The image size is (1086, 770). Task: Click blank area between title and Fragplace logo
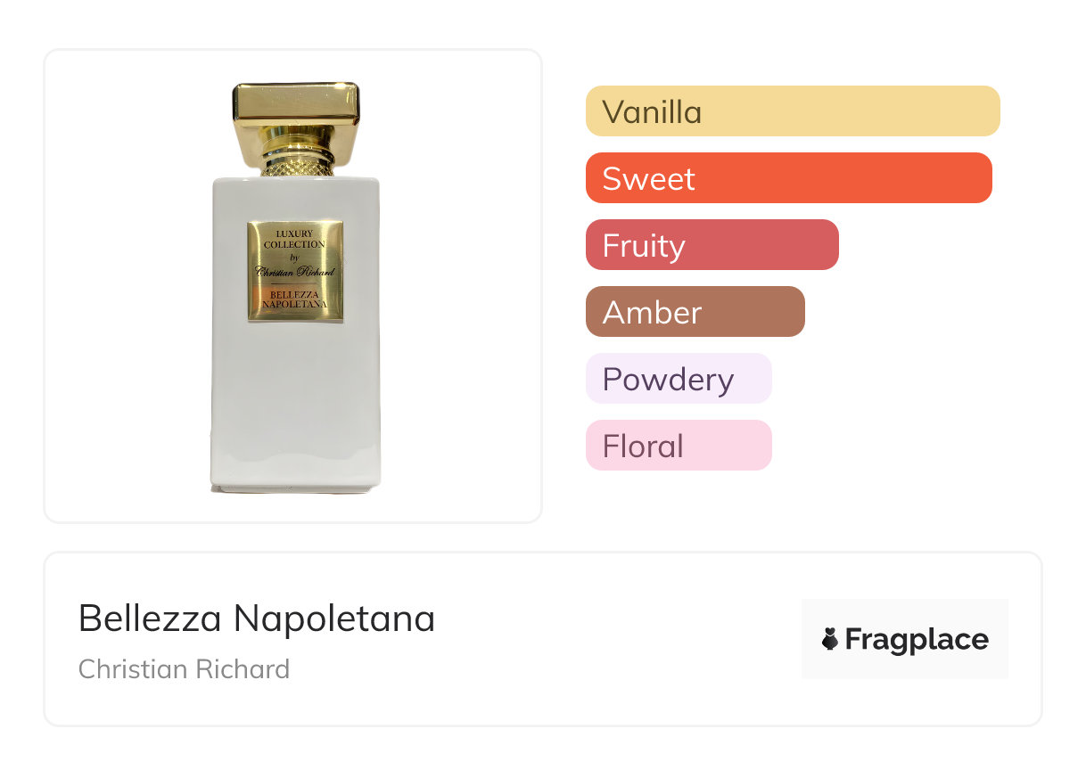[x=615, y=639]
